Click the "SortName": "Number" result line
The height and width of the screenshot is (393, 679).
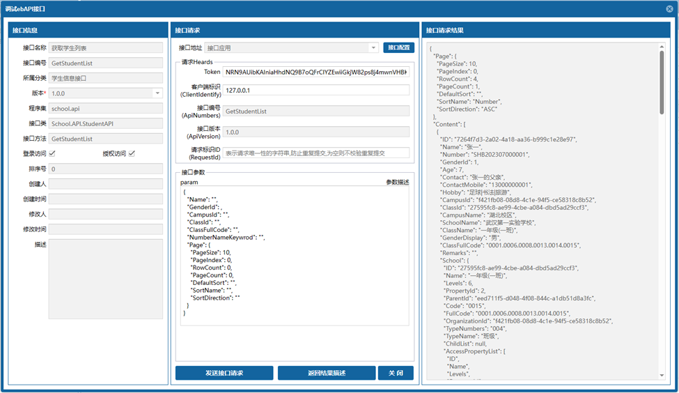(x=469, y=102)
